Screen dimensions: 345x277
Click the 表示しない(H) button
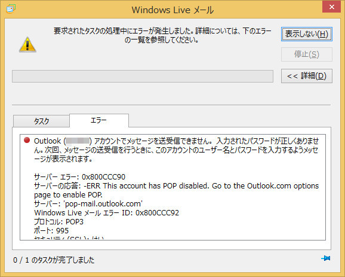306,34
